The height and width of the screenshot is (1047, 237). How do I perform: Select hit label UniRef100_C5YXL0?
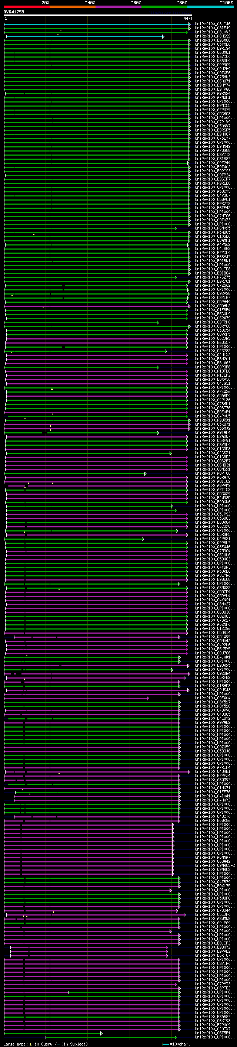(x=213, y=44)
